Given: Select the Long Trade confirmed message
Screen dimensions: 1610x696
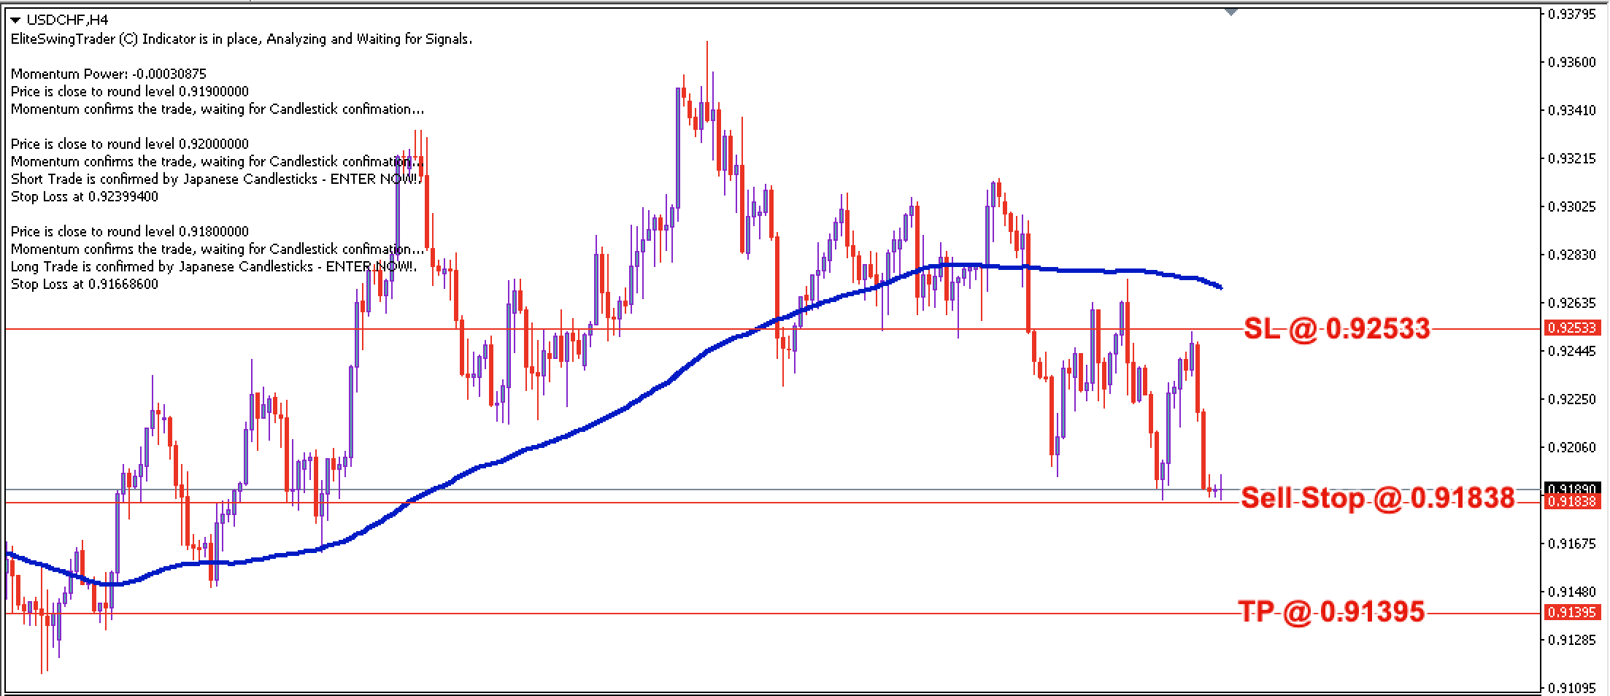Looking at the screenshot, I should pos(214,267).
